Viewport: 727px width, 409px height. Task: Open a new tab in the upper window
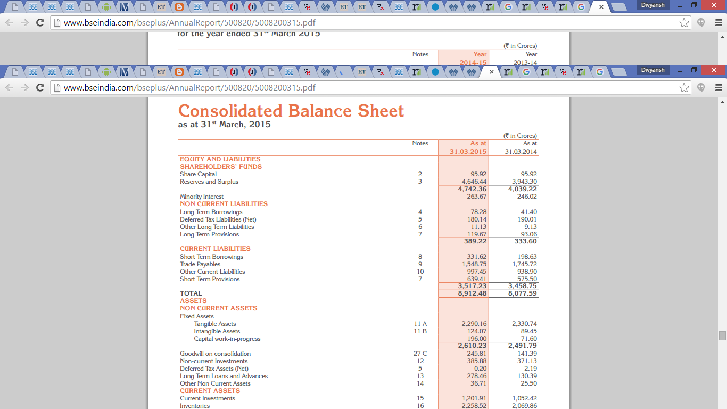618,7
